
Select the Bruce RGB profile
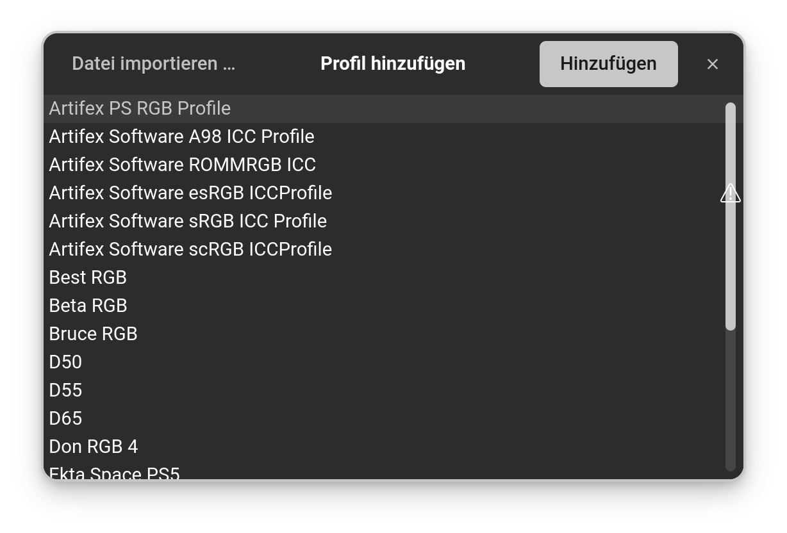(x=93, y=334)
